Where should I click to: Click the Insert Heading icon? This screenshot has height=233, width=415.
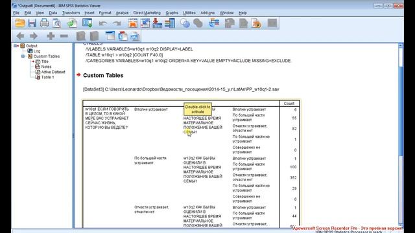tap(110, 36)
